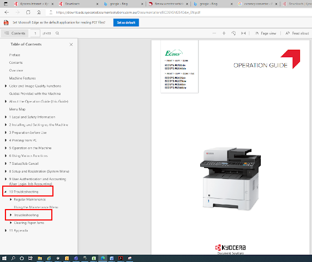Expand 6 Using Various Functions

tap(6, 156)
